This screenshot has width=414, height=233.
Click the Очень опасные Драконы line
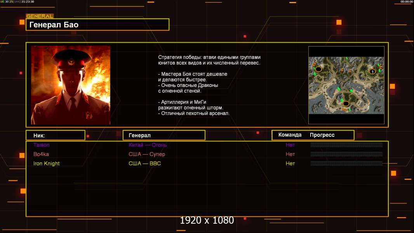[x=188, y=85]
